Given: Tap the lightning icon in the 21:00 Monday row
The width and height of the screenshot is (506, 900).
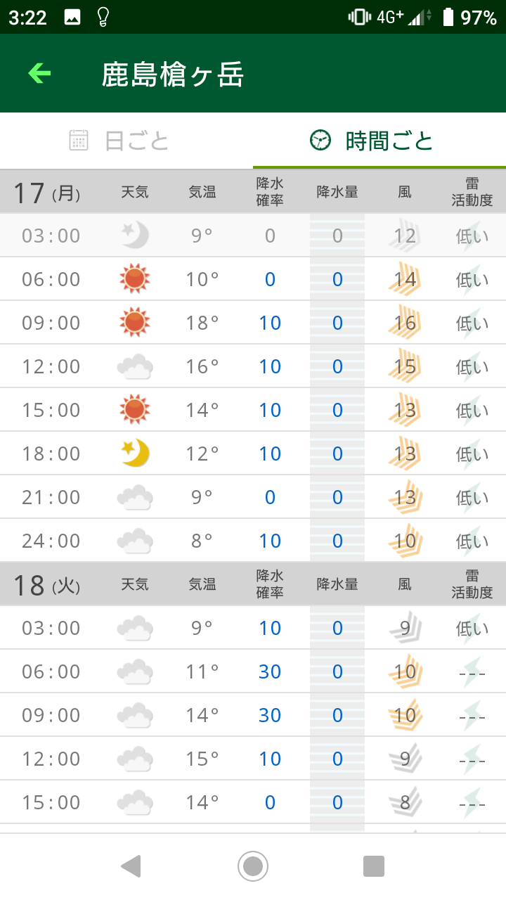Looking at the screenshot, I should [472, 497].
